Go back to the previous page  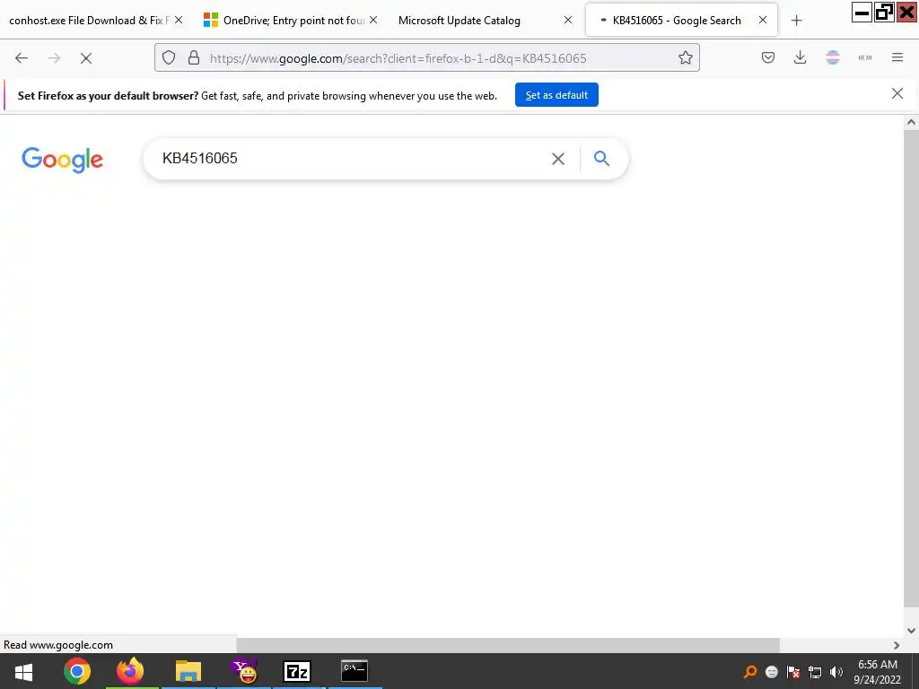click(x=22, y=58)
